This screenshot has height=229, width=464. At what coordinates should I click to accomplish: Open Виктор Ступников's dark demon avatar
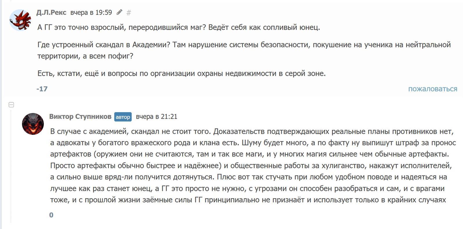pos(33,124)
